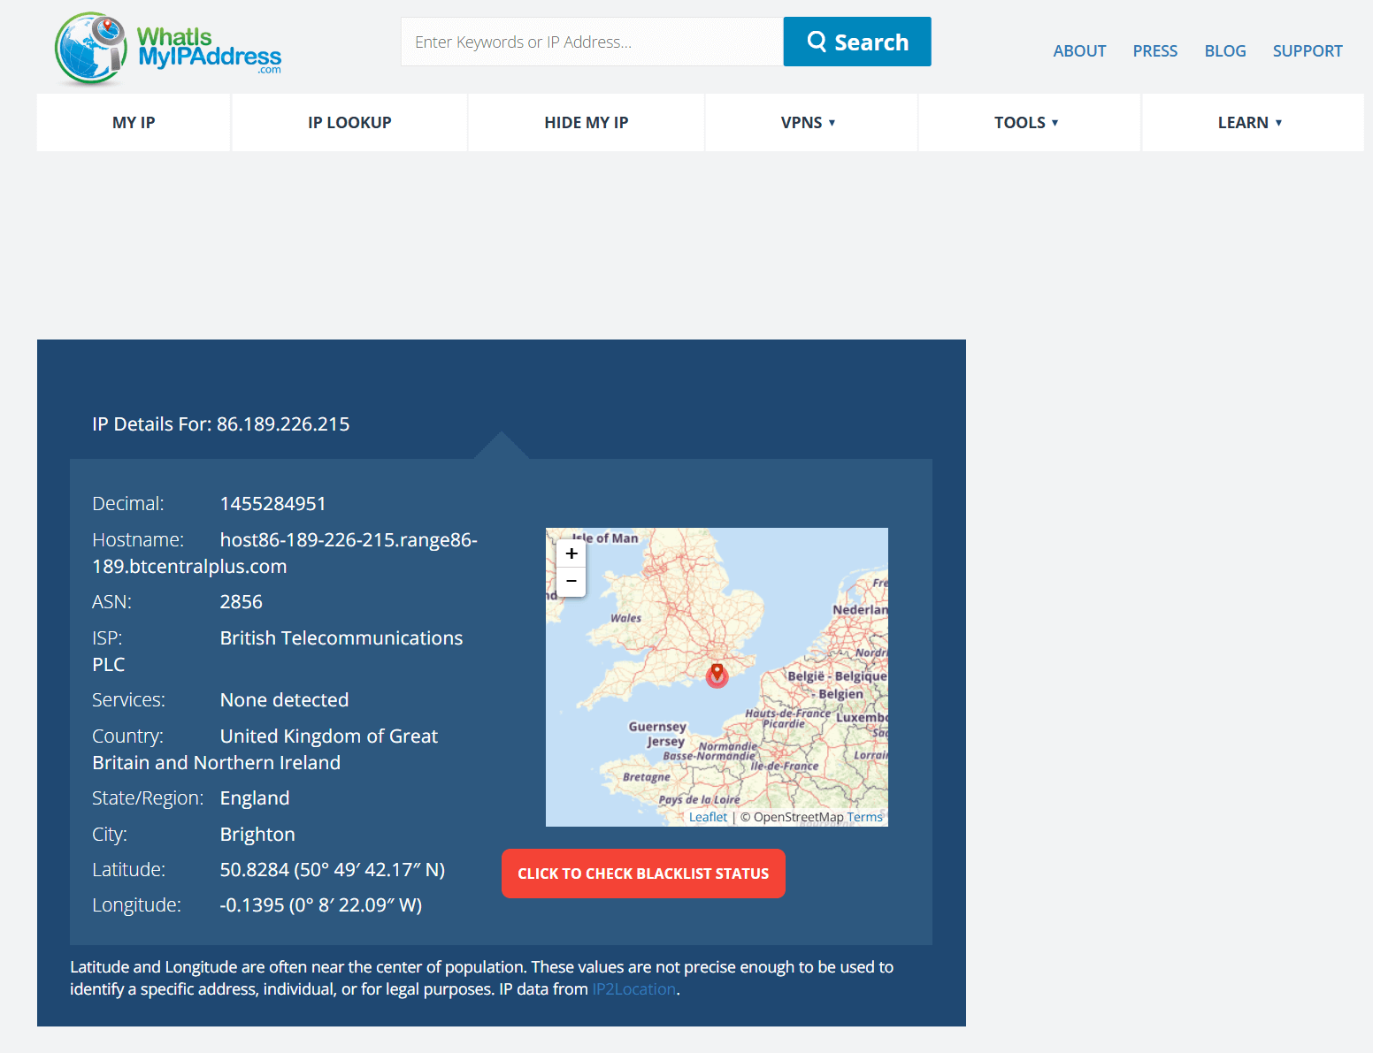1373x1053 pixels.
Task: Open the HIDE MY IP page
Action: click(x=586, y=123)
